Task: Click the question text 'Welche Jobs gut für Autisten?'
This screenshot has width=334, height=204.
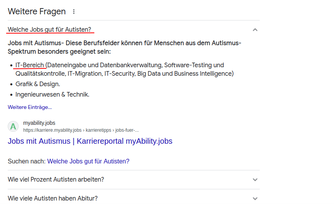Action: [49, 29]
